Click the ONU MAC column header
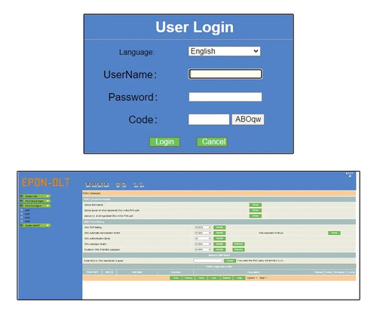The image size is (377, 314). pyautogui.click(x=137, y=273)
